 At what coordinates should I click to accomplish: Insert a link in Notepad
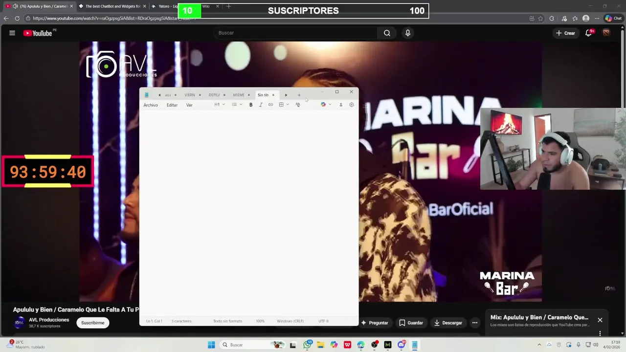(x=270, y=105)
